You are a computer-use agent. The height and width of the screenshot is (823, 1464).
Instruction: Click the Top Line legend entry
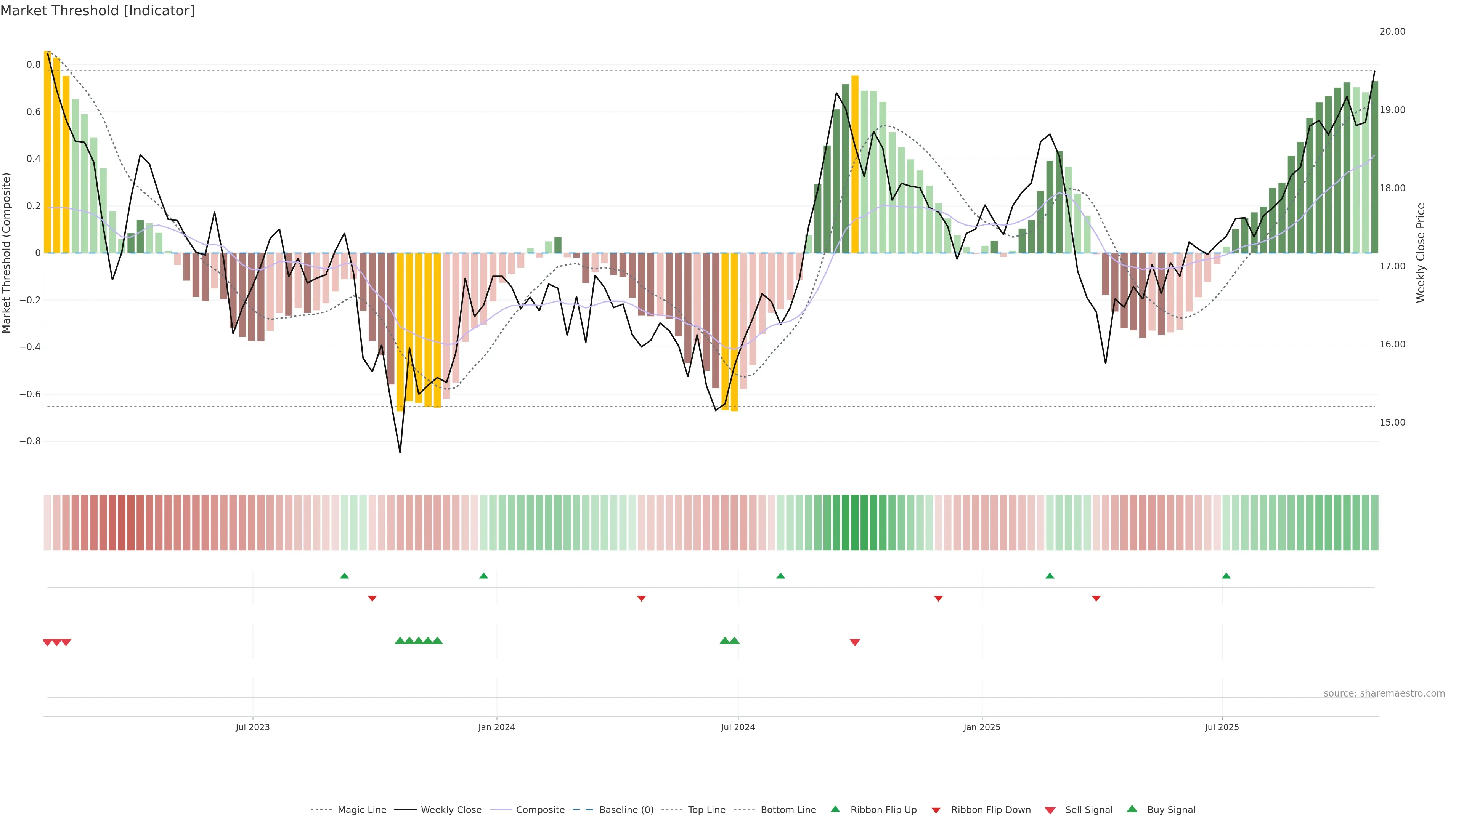point(706,810)
